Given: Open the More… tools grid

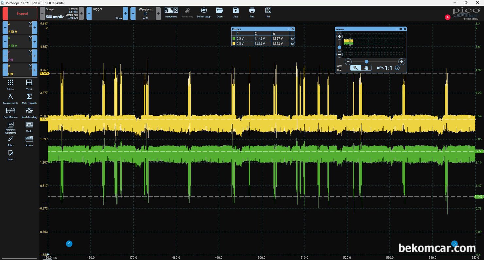Looking at the screenshot, I should [10, 84].
